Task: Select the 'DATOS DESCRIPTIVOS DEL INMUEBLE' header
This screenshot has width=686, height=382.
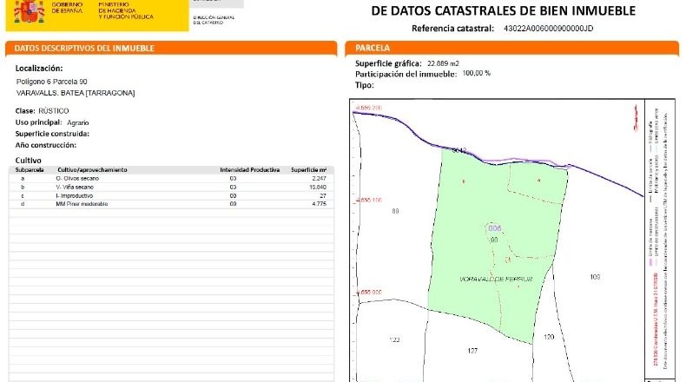Action: pyautogui.click(x=84, y=48)
